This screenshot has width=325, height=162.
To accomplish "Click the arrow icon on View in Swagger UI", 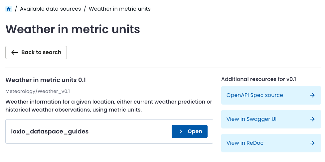I will click(x=312, y=119).
